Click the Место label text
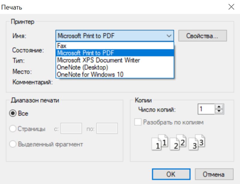 pos(22,72)
